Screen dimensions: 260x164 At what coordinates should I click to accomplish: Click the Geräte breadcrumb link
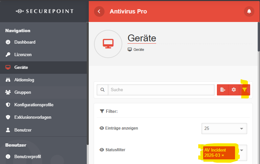coord(139,50)
